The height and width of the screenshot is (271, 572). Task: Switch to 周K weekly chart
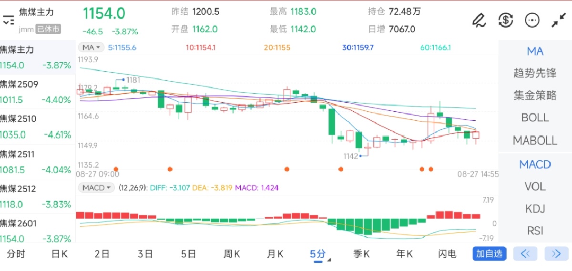coord(232,254)
